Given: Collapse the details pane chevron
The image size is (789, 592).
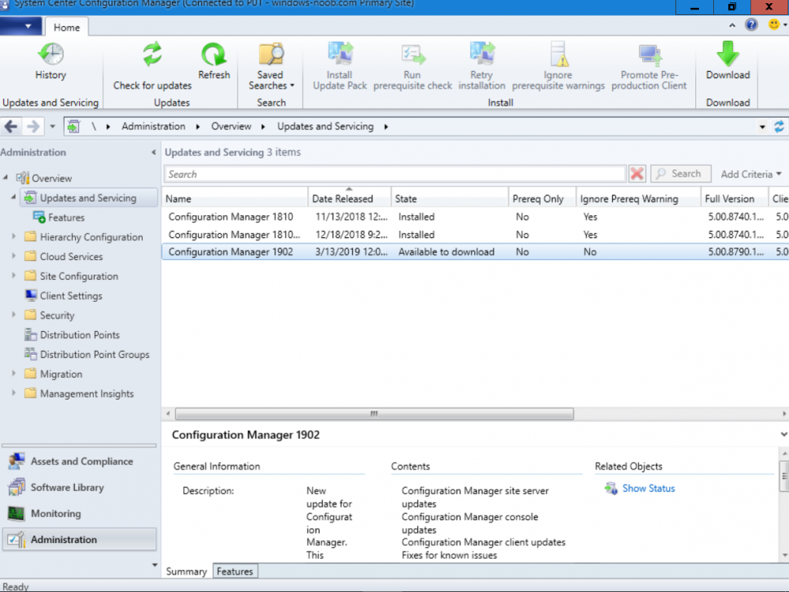Looking at the screenshot, I should tap(783, 434).
